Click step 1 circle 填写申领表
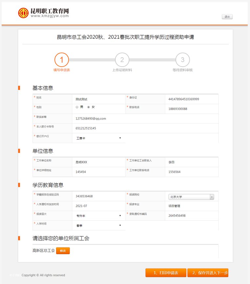This screenshot has height=284, width=250. coord(62,60)
